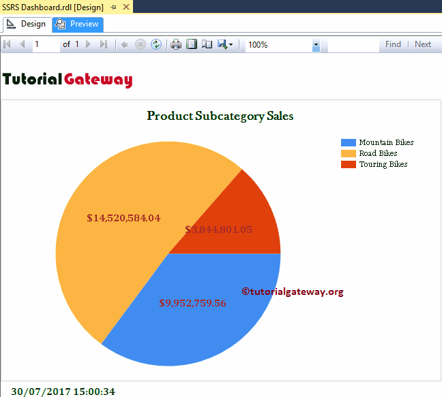
Task: Click the Tutorial Gateway logo
Action: coord(68,80)
